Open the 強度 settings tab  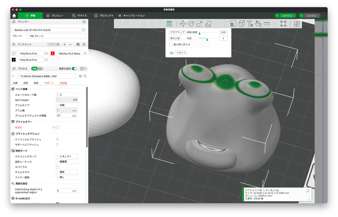[26, 83]
